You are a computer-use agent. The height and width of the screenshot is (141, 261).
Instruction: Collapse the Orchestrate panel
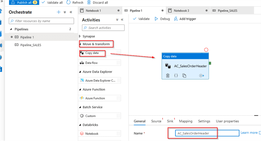pyautogui.click(x=71, y=12)
